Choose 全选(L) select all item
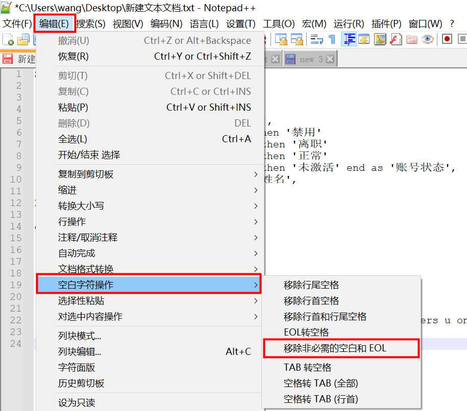This screenshot has height=411, width=467. 150,139
